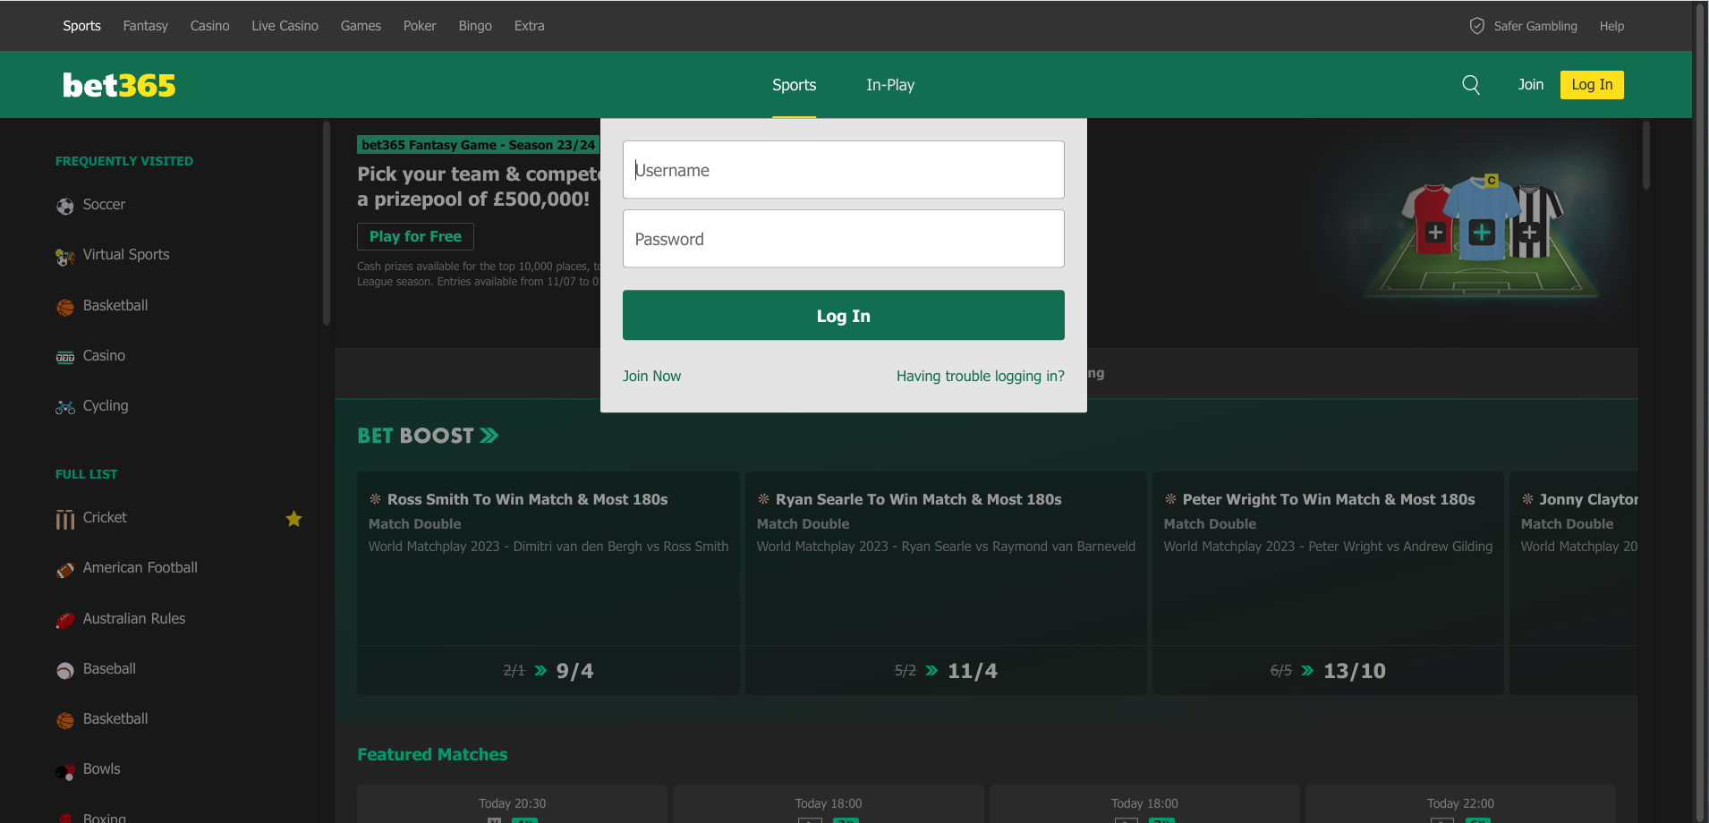Focus the Password input field
The image size is (1709, 823).
pos(844,239)
